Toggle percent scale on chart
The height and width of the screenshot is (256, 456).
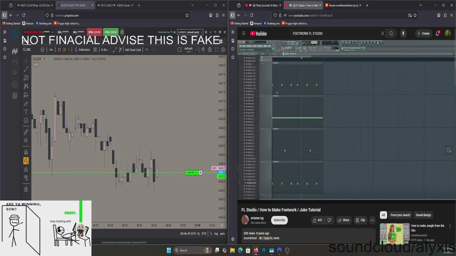(211, 234)
